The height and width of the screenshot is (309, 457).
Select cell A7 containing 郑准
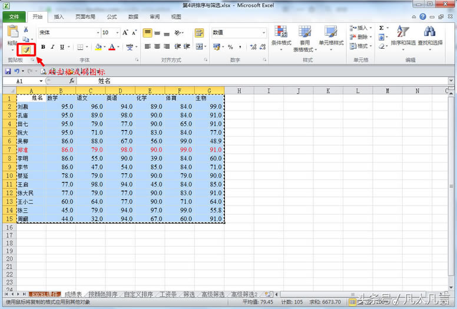click(x=31, y=150)
